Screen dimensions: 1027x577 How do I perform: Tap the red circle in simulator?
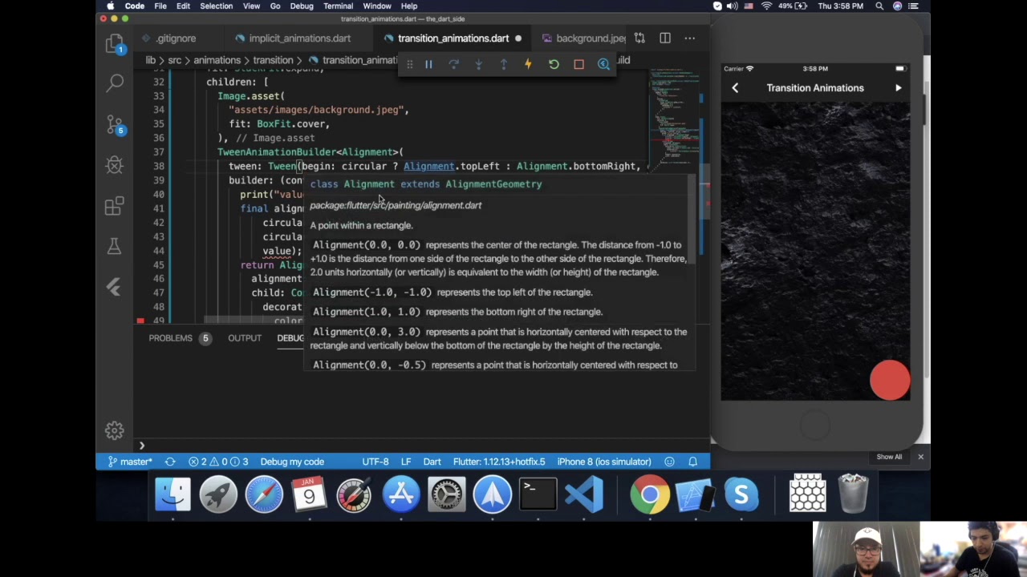890,380
